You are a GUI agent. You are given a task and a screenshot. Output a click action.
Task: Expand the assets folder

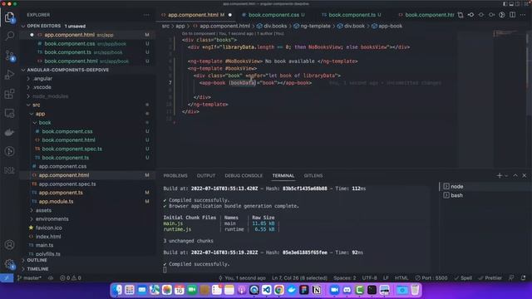coord(43,210)
